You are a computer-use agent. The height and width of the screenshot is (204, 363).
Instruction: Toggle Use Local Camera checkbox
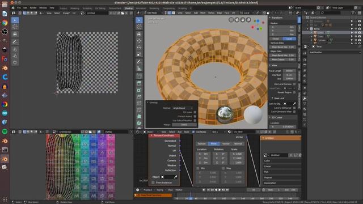[294, 84]
